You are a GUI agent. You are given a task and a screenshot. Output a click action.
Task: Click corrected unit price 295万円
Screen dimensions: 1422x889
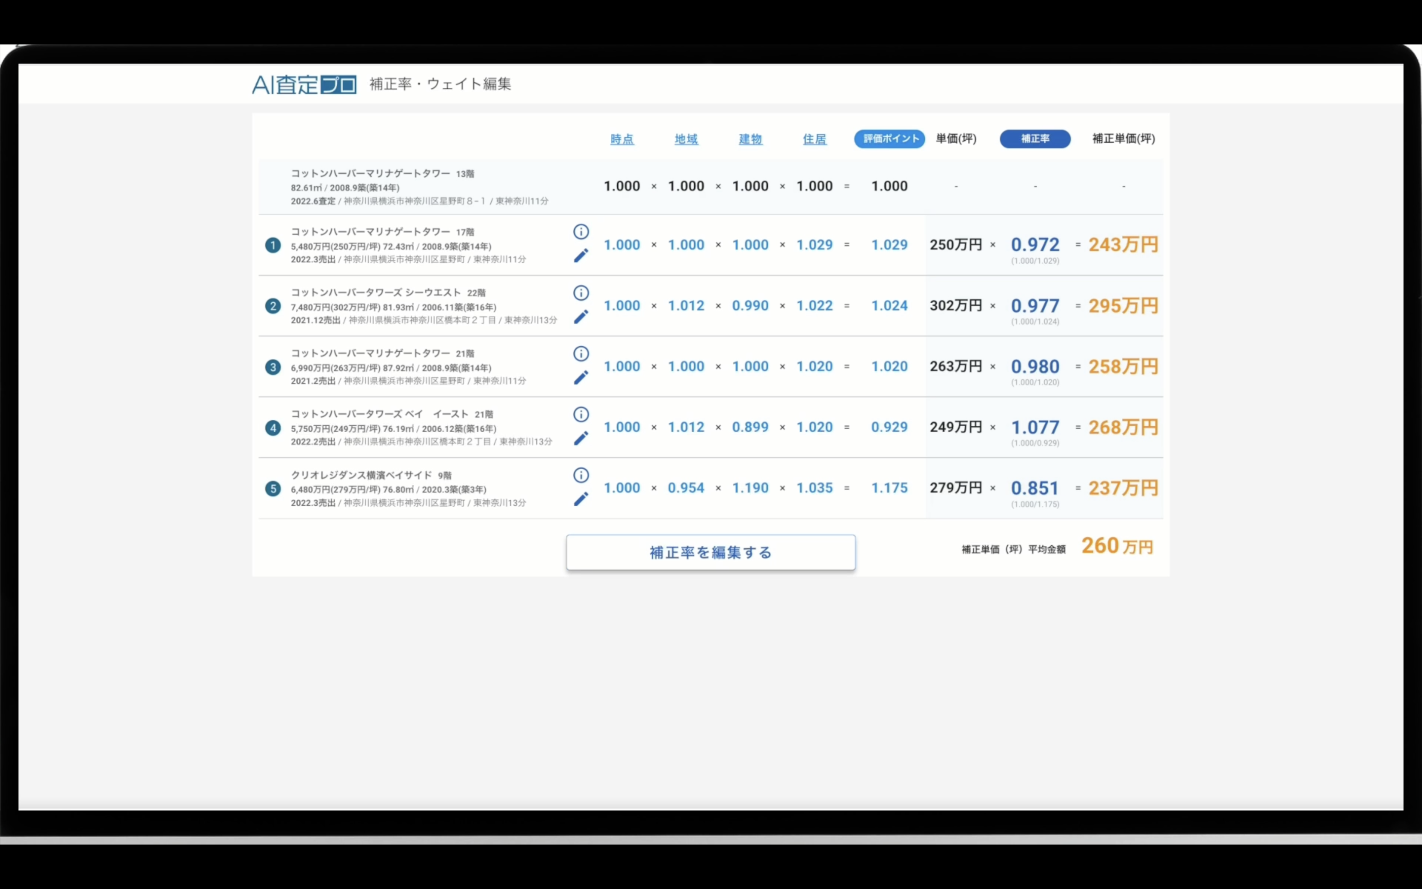coord(1123,306)
